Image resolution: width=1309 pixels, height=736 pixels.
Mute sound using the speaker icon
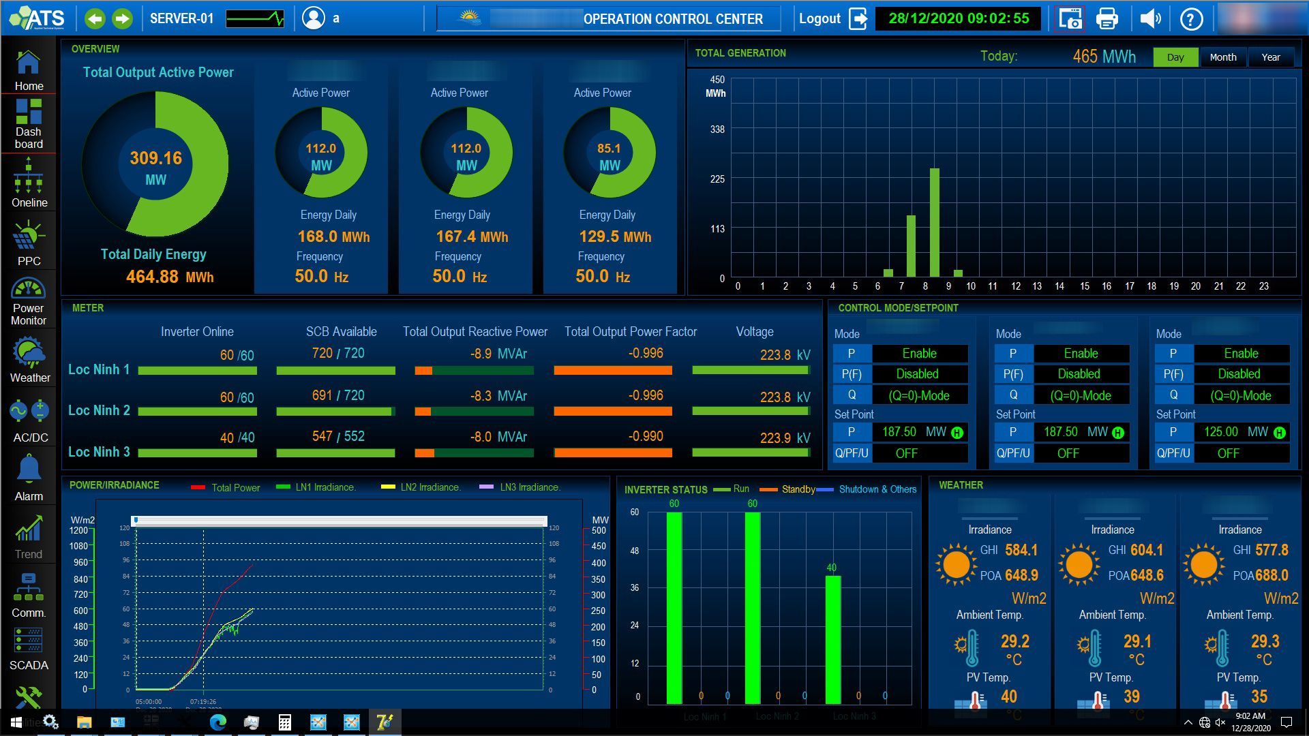point(1149,18)
